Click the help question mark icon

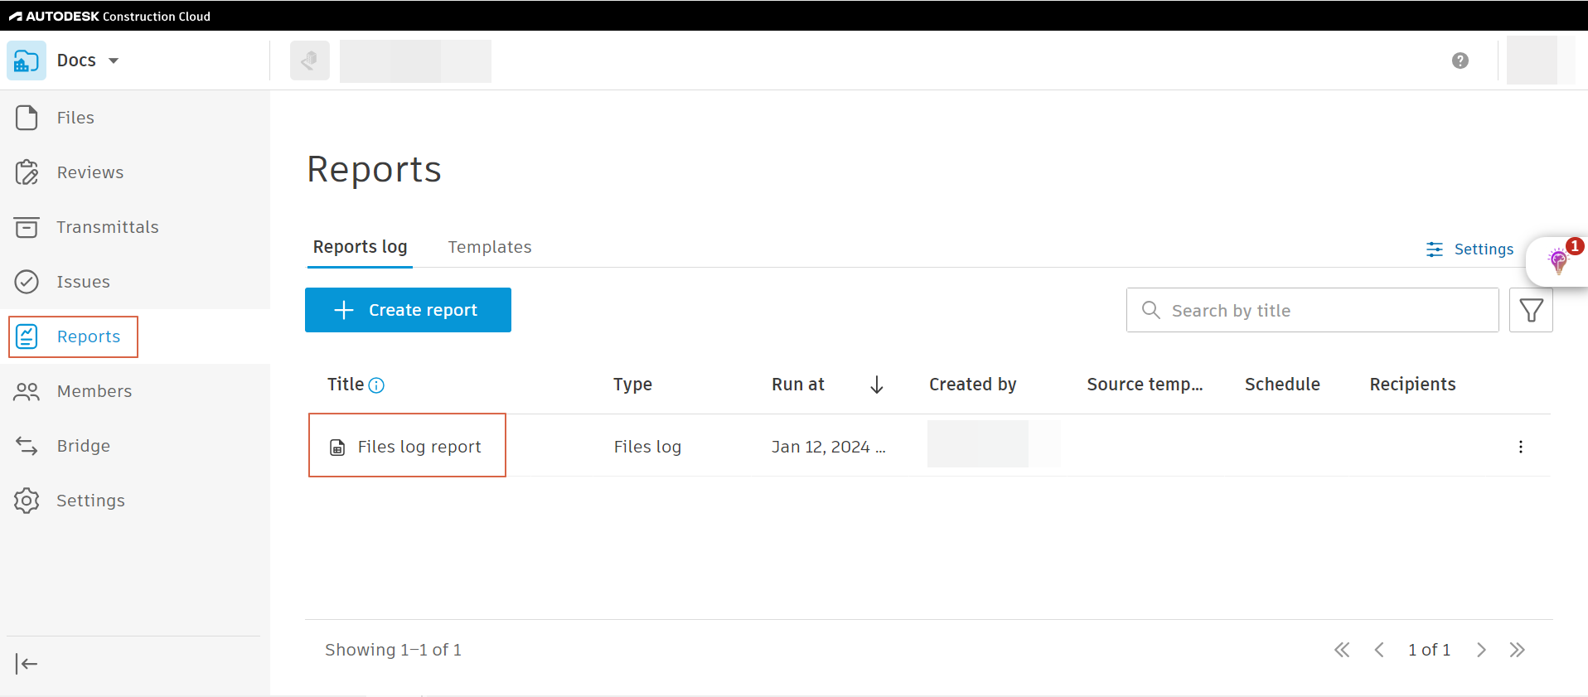(x=1460, y=61)
